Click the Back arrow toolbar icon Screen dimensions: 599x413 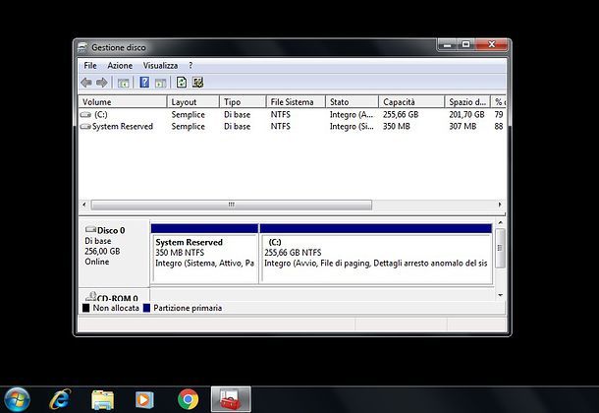point(86,83)
